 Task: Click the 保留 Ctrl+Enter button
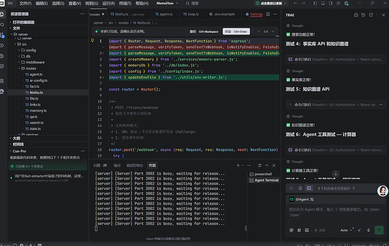[x=236, y=32]
